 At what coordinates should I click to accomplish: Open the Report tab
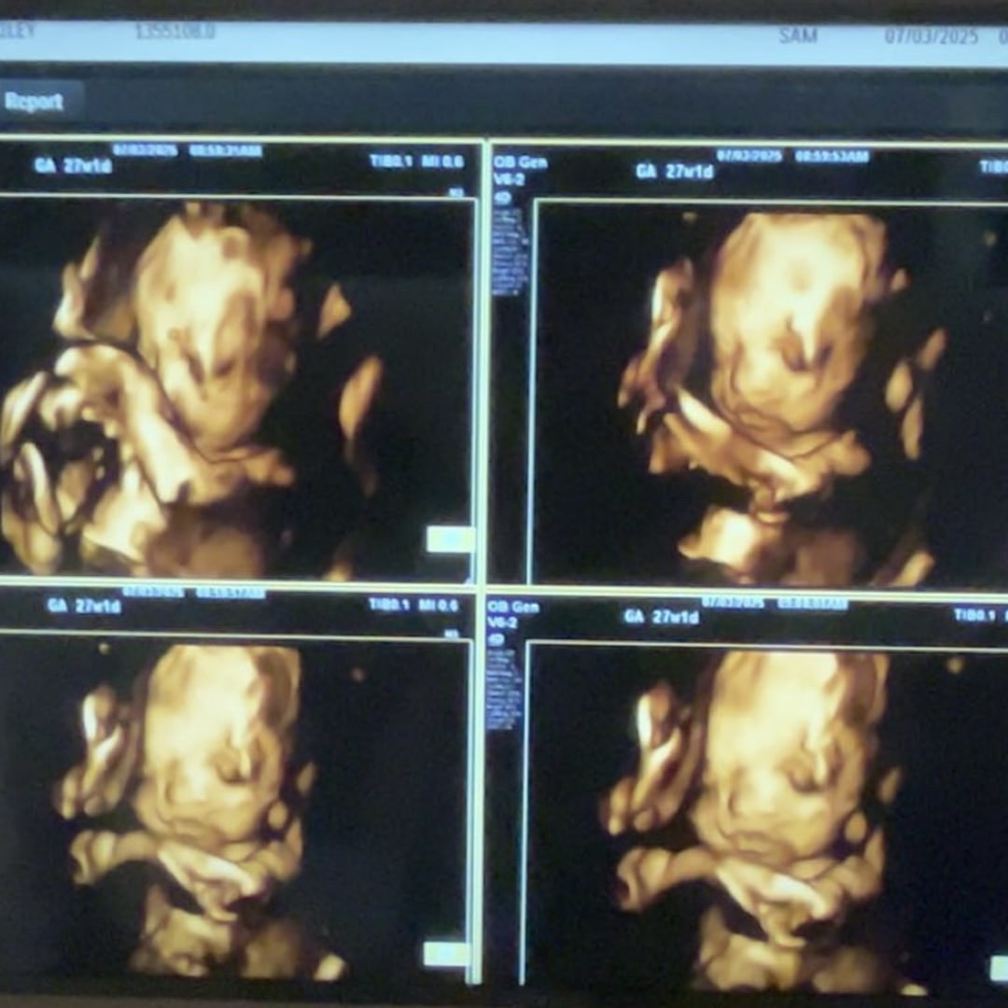click(x=35, y=102)
